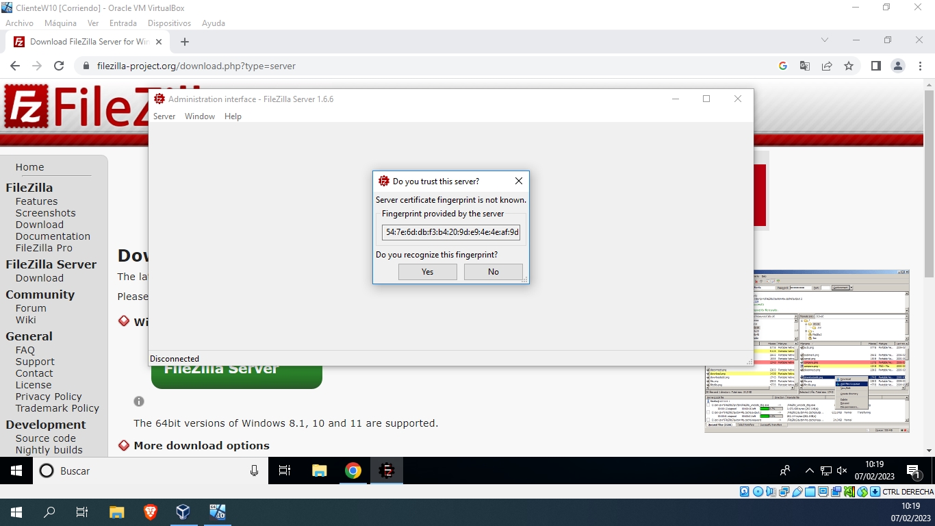Click the optical disc indicator in VirtualBox status bar

758,492
